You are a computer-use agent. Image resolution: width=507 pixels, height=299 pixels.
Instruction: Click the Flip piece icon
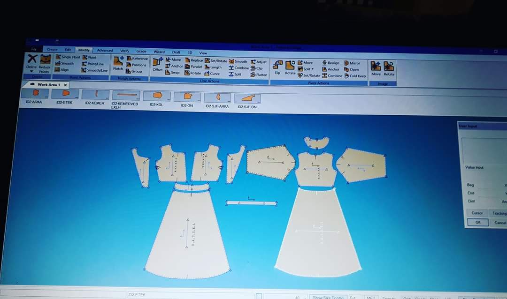(x=277, y=67)
